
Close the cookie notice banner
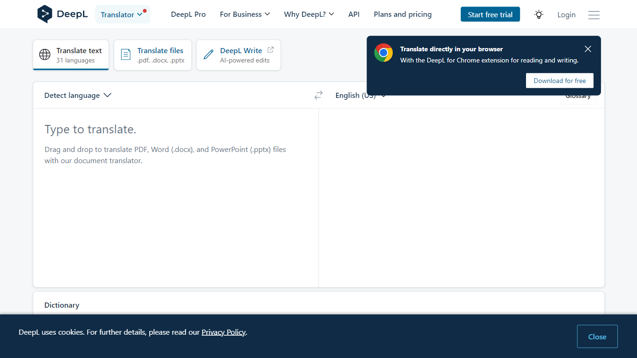tap(597, 337)
